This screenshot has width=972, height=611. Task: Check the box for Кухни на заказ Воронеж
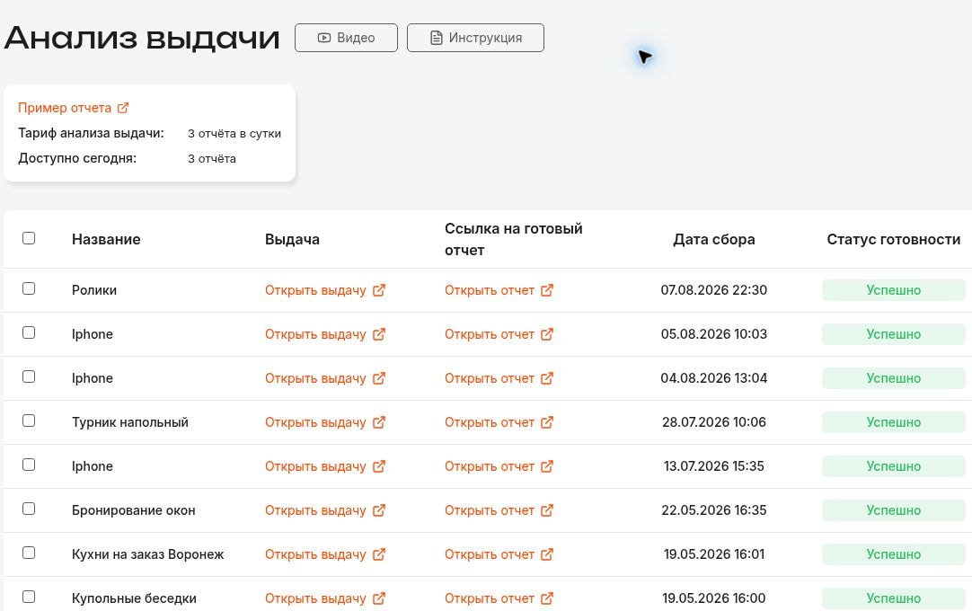(29, 553)
